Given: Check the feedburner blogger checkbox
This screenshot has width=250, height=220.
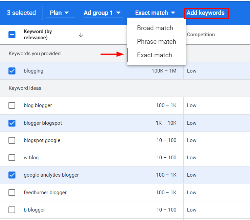Looking at the screenshot, I should (12, 193).
